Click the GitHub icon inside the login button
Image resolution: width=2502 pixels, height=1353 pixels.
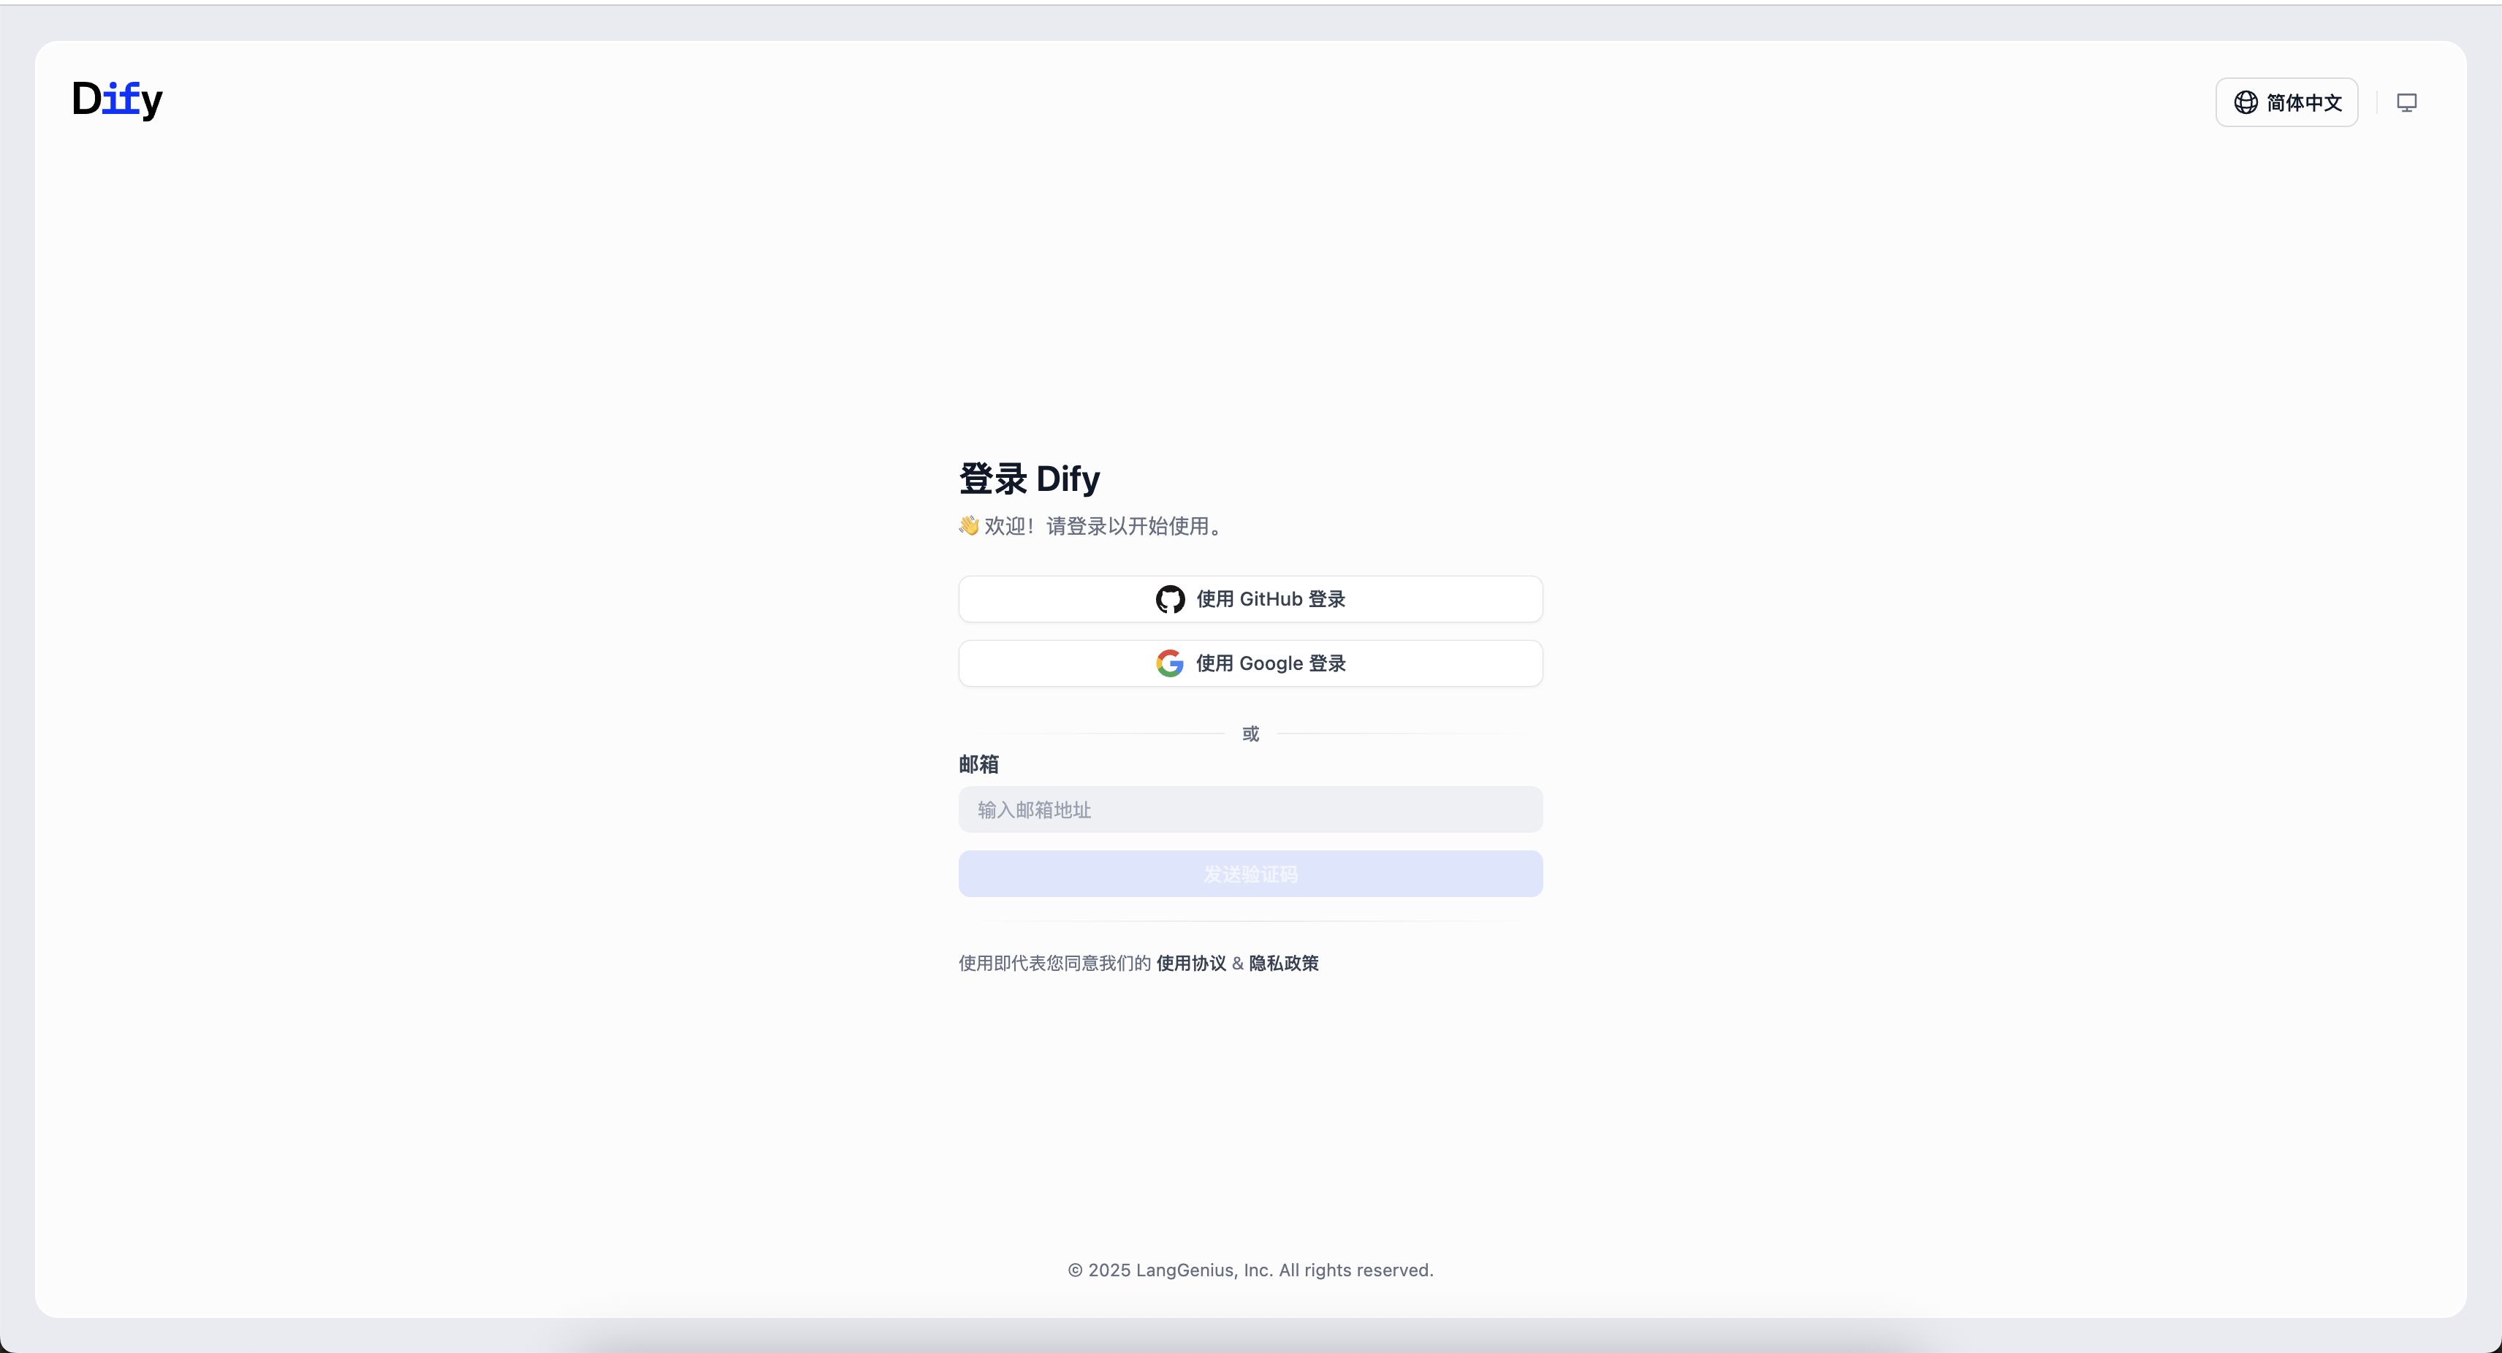click(1169, 599)
